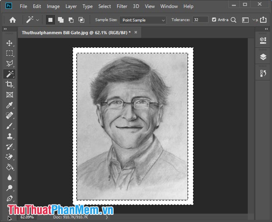
Task: Select the Eyedropper tool
Action: pyautogui.click(x=10, y=105)
